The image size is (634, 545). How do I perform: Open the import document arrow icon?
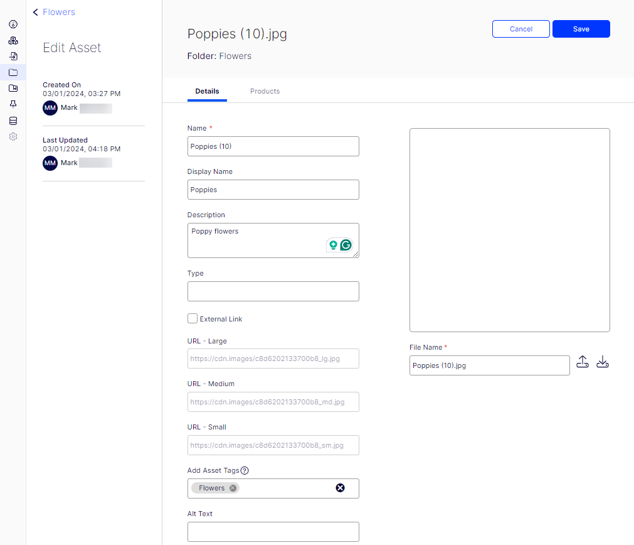[13, 57]
